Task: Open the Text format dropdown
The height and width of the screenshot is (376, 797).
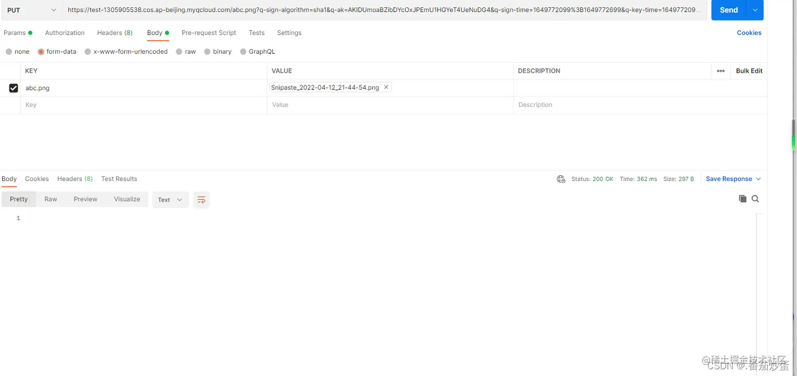Action: [170, 200]
